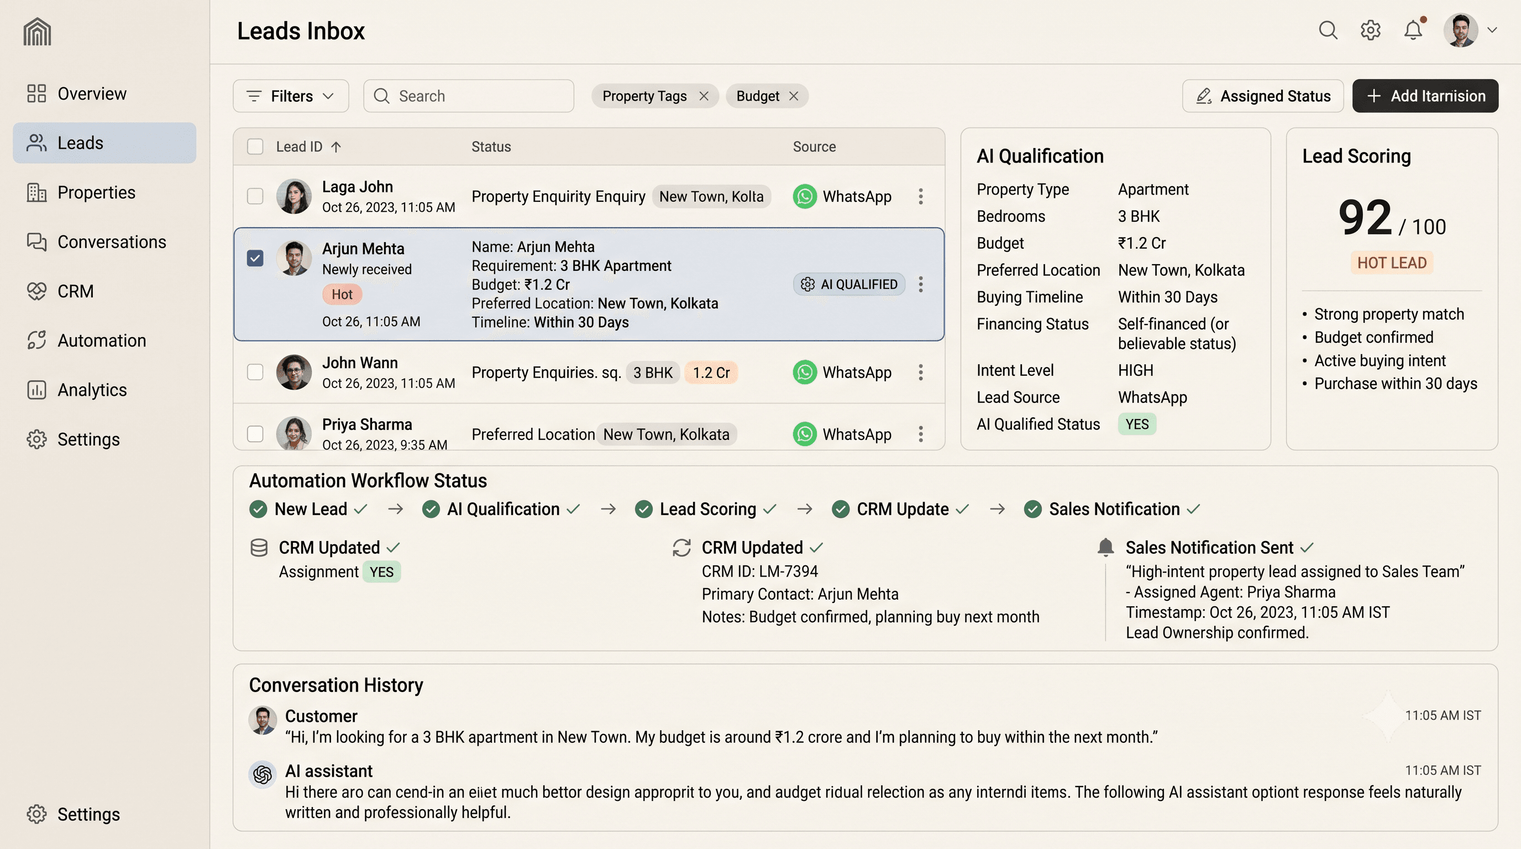
Task: Remove the Budget filter chip
Action: coord(794,96)
